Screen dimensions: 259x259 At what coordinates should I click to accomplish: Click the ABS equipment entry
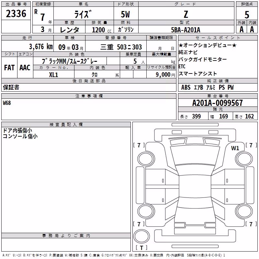(x=186, y=87)
